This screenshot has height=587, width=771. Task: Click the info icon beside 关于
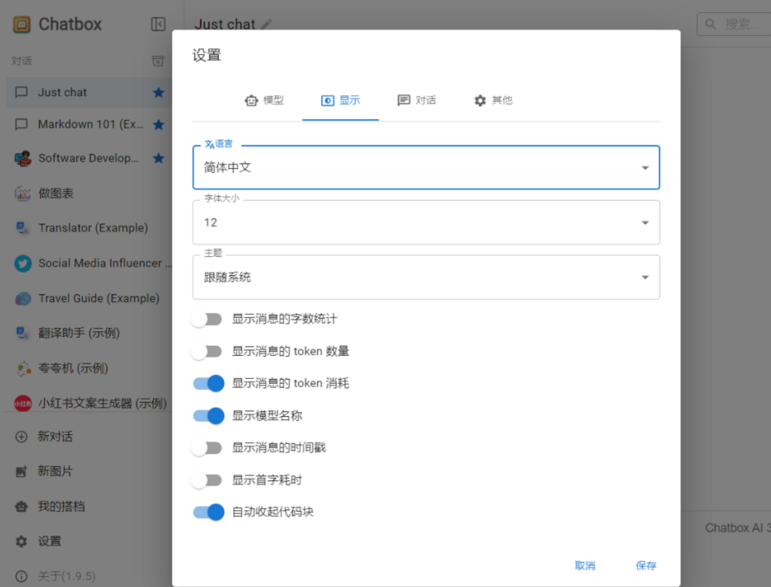click(x=21, y=576)
